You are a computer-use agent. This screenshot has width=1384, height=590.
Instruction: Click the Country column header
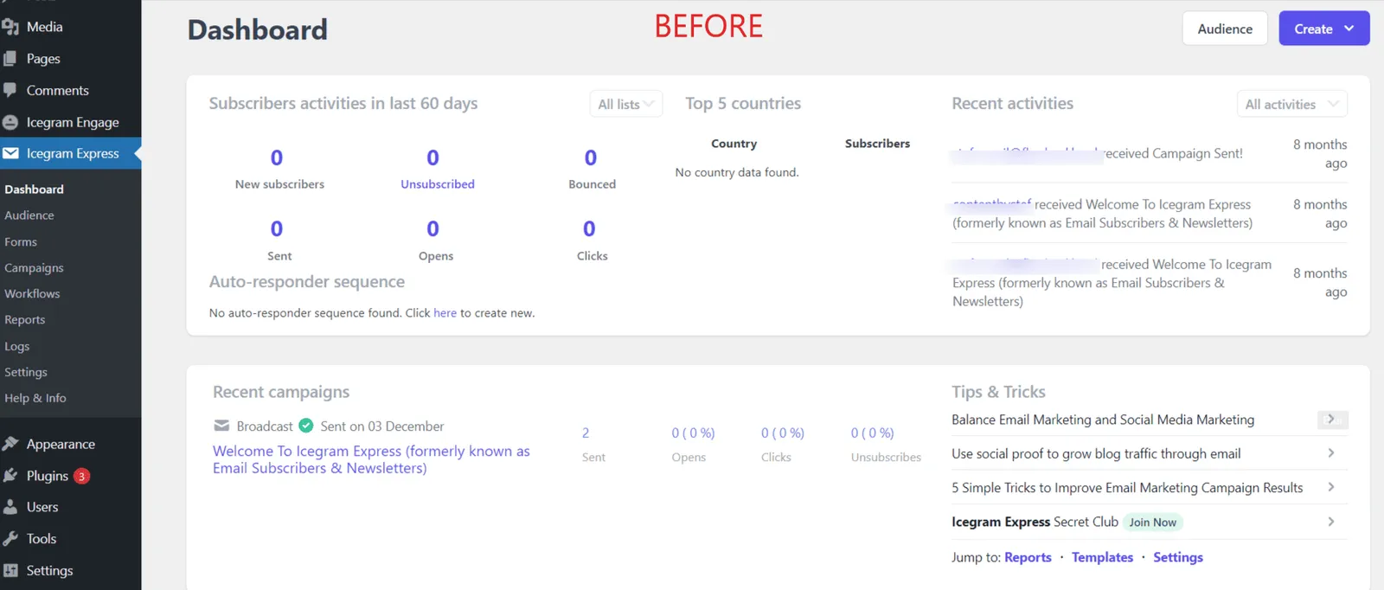click(734, 144)
